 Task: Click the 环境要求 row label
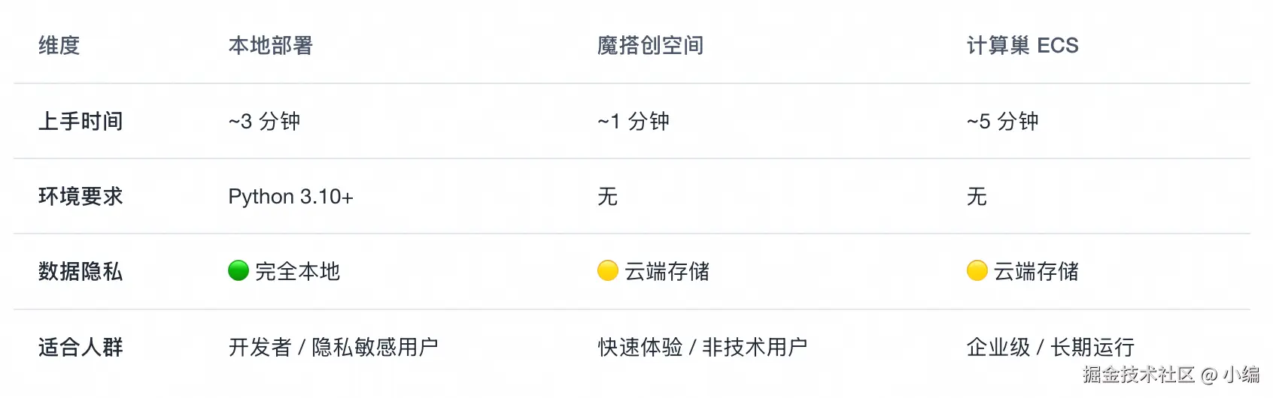[x=81, y=196]
